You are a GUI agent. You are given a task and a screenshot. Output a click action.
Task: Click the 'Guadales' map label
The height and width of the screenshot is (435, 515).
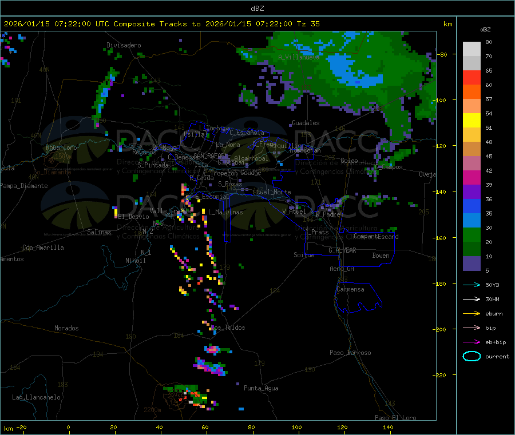point(306,123)
